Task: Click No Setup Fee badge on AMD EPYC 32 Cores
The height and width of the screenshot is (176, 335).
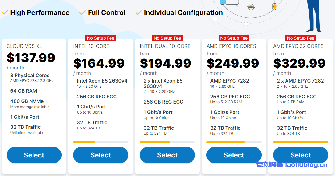Action: click(301, 38)
